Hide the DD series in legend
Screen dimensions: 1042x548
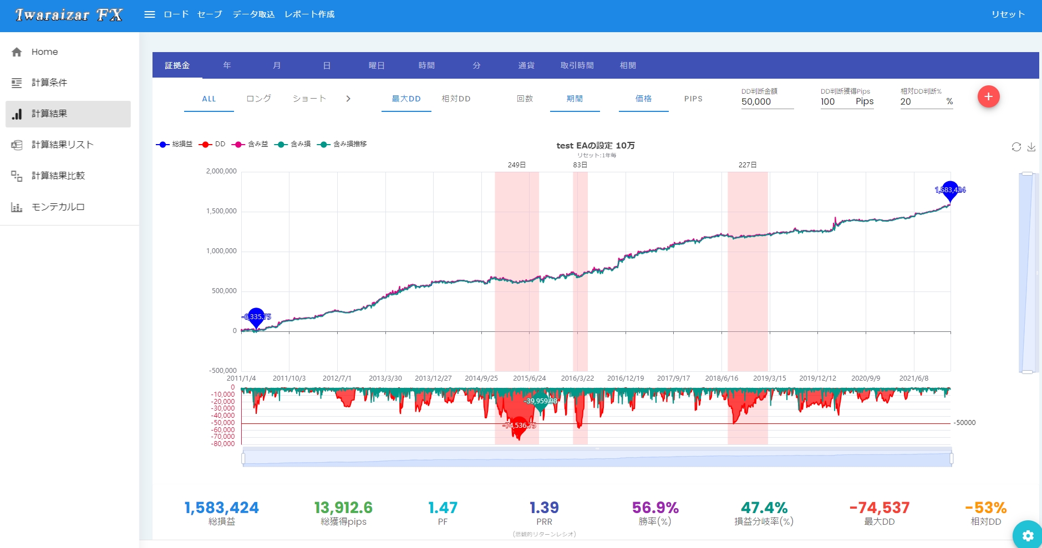[213, 144]
